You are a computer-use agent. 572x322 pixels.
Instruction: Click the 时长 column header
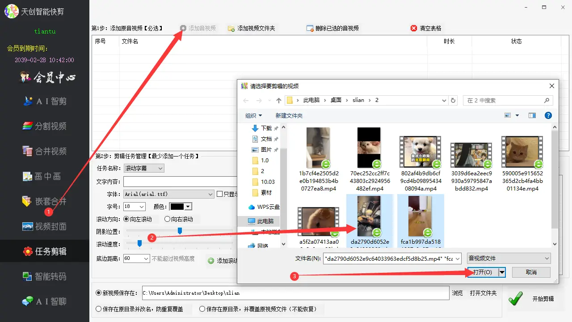[x=449, y=41]
